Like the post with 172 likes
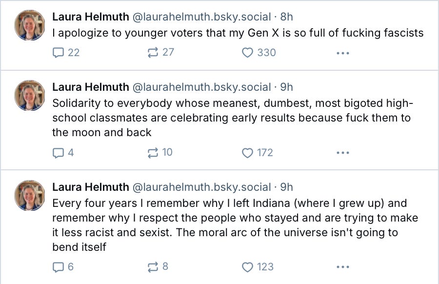This screenshot has height=284, width=439. (248, 153)
